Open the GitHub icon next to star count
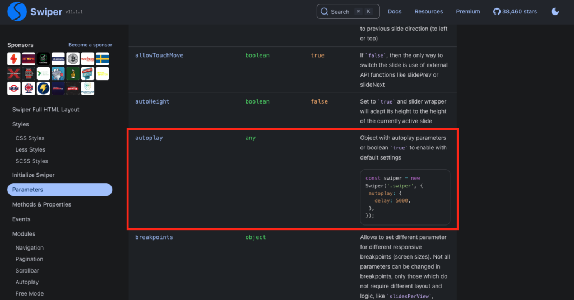The height and width of the screenshot is (300, 574). [497, 12]
